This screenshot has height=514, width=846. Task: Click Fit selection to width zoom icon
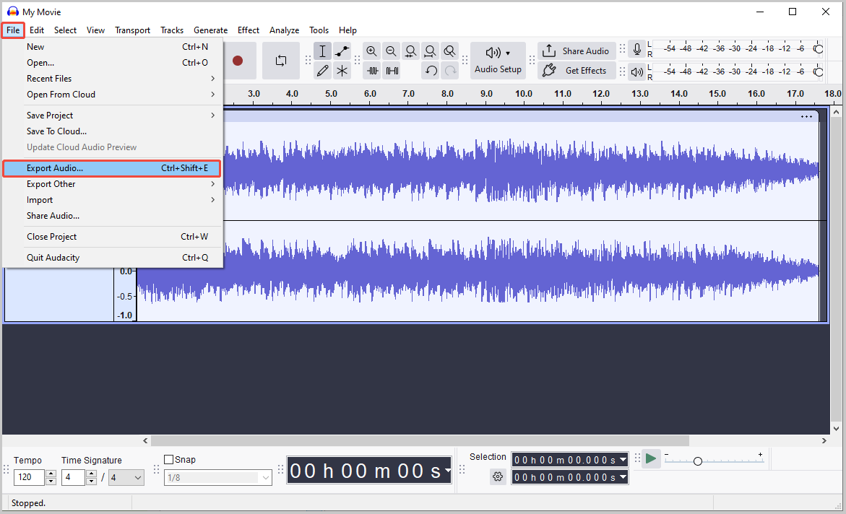[410, 51]
